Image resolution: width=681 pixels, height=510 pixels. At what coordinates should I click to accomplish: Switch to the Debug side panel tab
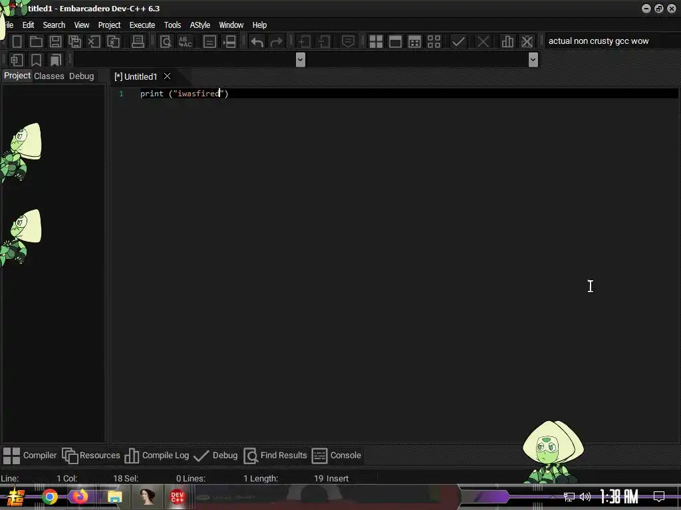click(x=81, y=76)
